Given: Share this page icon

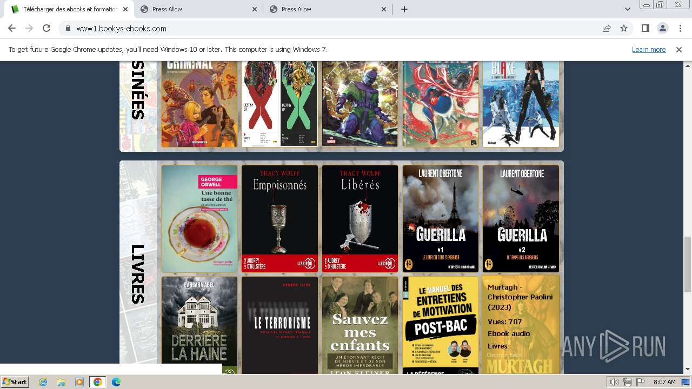Looking at the screenshot, I should (x=607, y=28).
